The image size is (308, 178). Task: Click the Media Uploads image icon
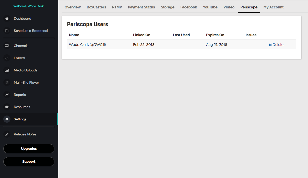(7, 70)
